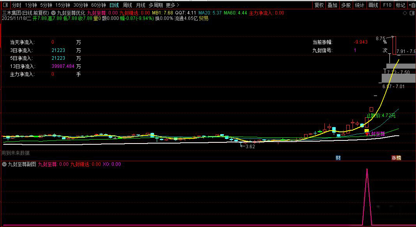Click the 用到未来数据 notice text

(x=15, y=153)
